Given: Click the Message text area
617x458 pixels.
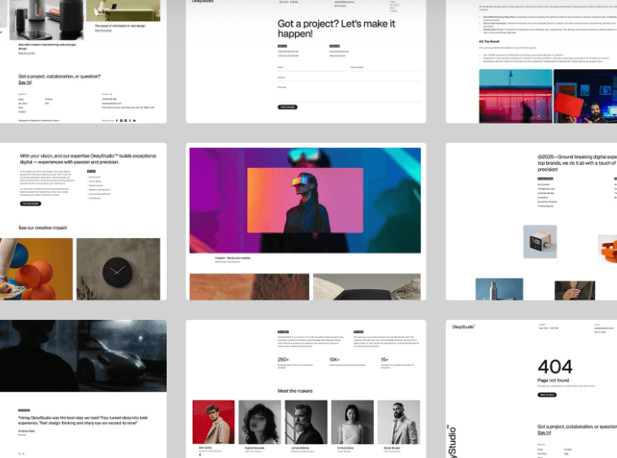Looking at the screenshot, I should click(349, 93).
